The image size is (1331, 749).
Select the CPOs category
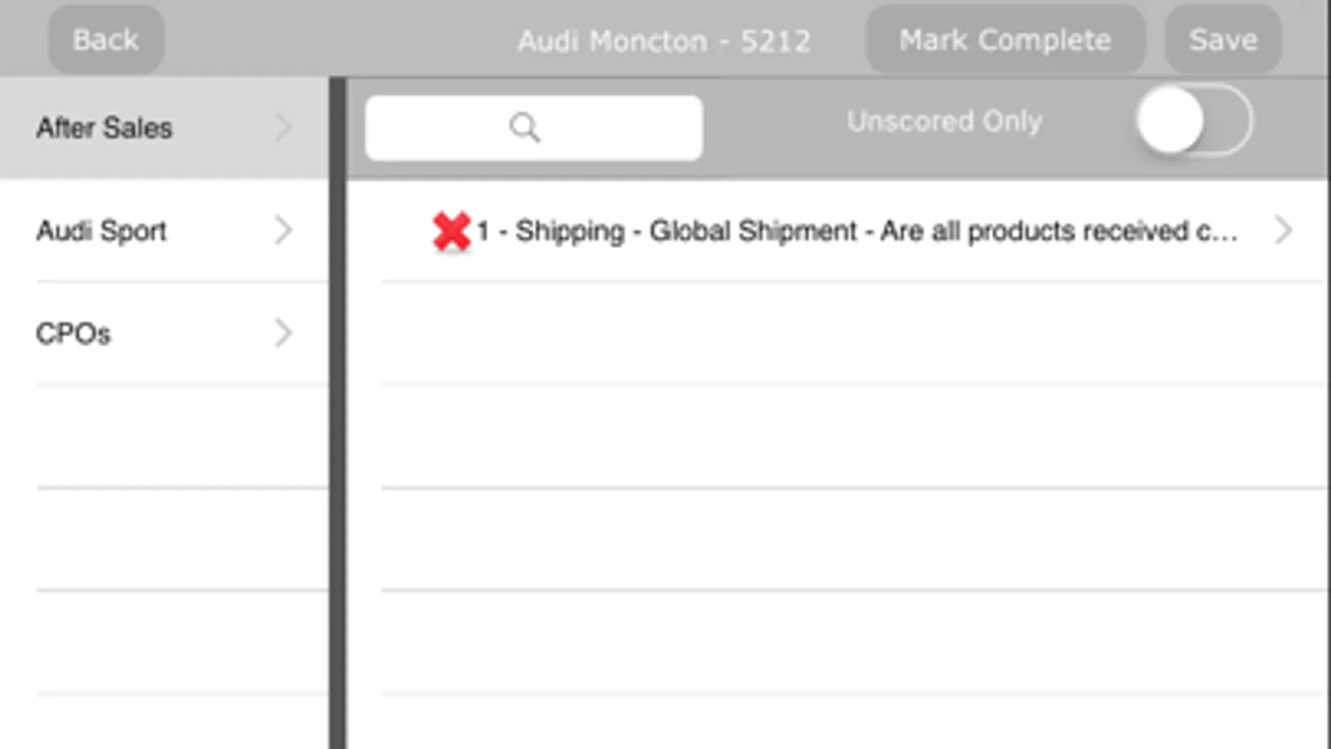(x=73, y=334)
